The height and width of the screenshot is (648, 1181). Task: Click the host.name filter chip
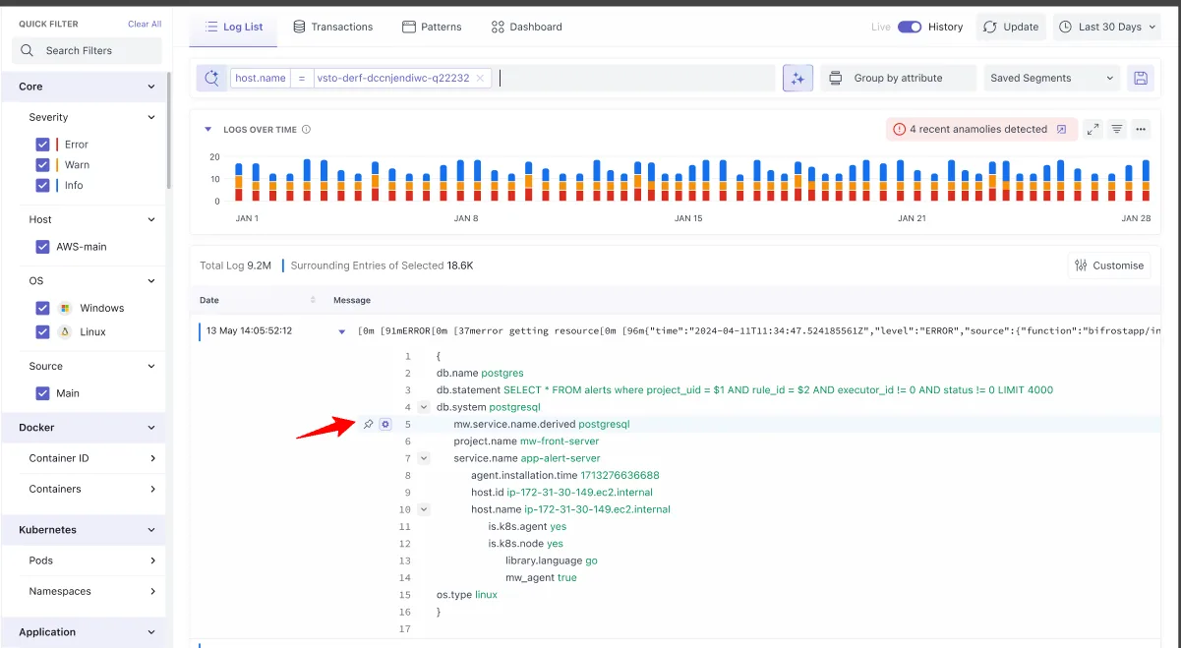361,78
